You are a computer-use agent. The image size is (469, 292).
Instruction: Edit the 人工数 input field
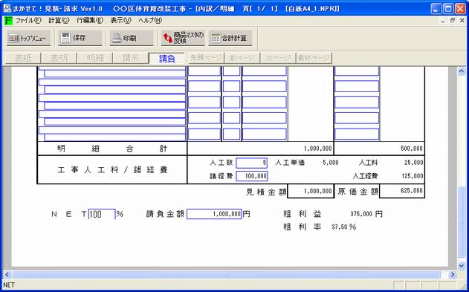(x=251, y=163)
